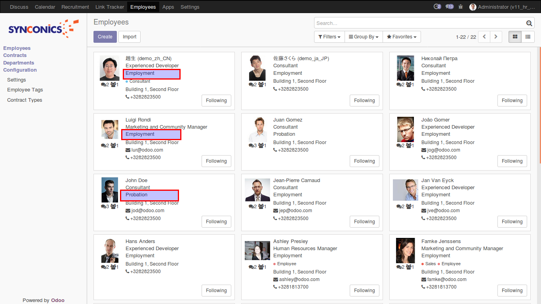Switch to list view icon
This screenshot has height=304, width=541.
pyautogui.click(x=528, y=37)
